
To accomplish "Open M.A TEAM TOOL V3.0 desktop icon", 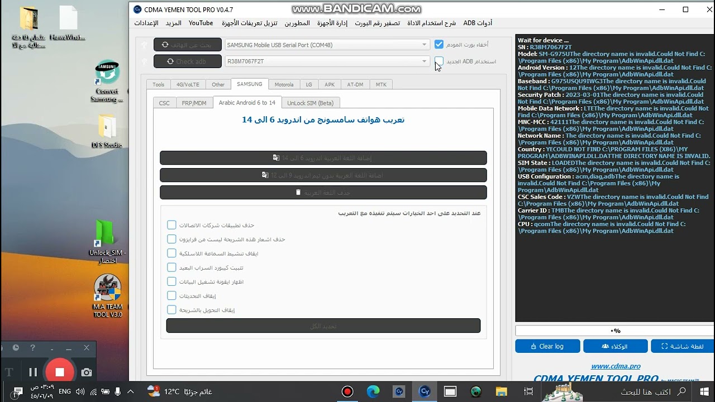I will point(107,296).
